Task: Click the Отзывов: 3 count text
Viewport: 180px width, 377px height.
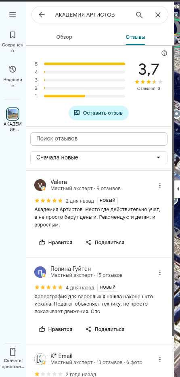Action: click(x=149, y=88)
